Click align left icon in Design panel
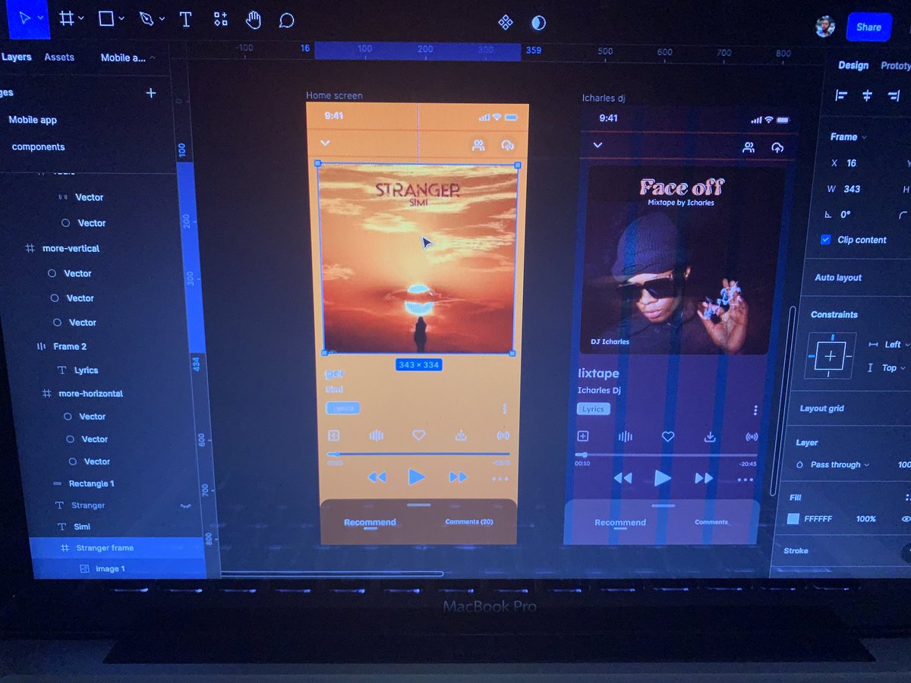The image size is (911, 683). (x=840, y=95)
